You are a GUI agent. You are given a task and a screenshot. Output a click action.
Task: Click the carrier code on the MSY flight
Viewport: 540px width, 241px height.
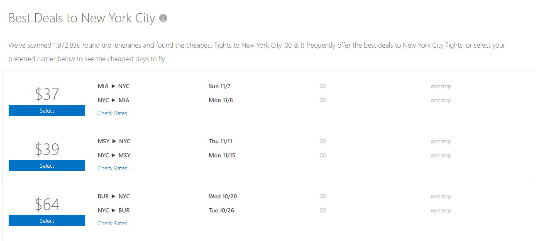coord(323,141)
